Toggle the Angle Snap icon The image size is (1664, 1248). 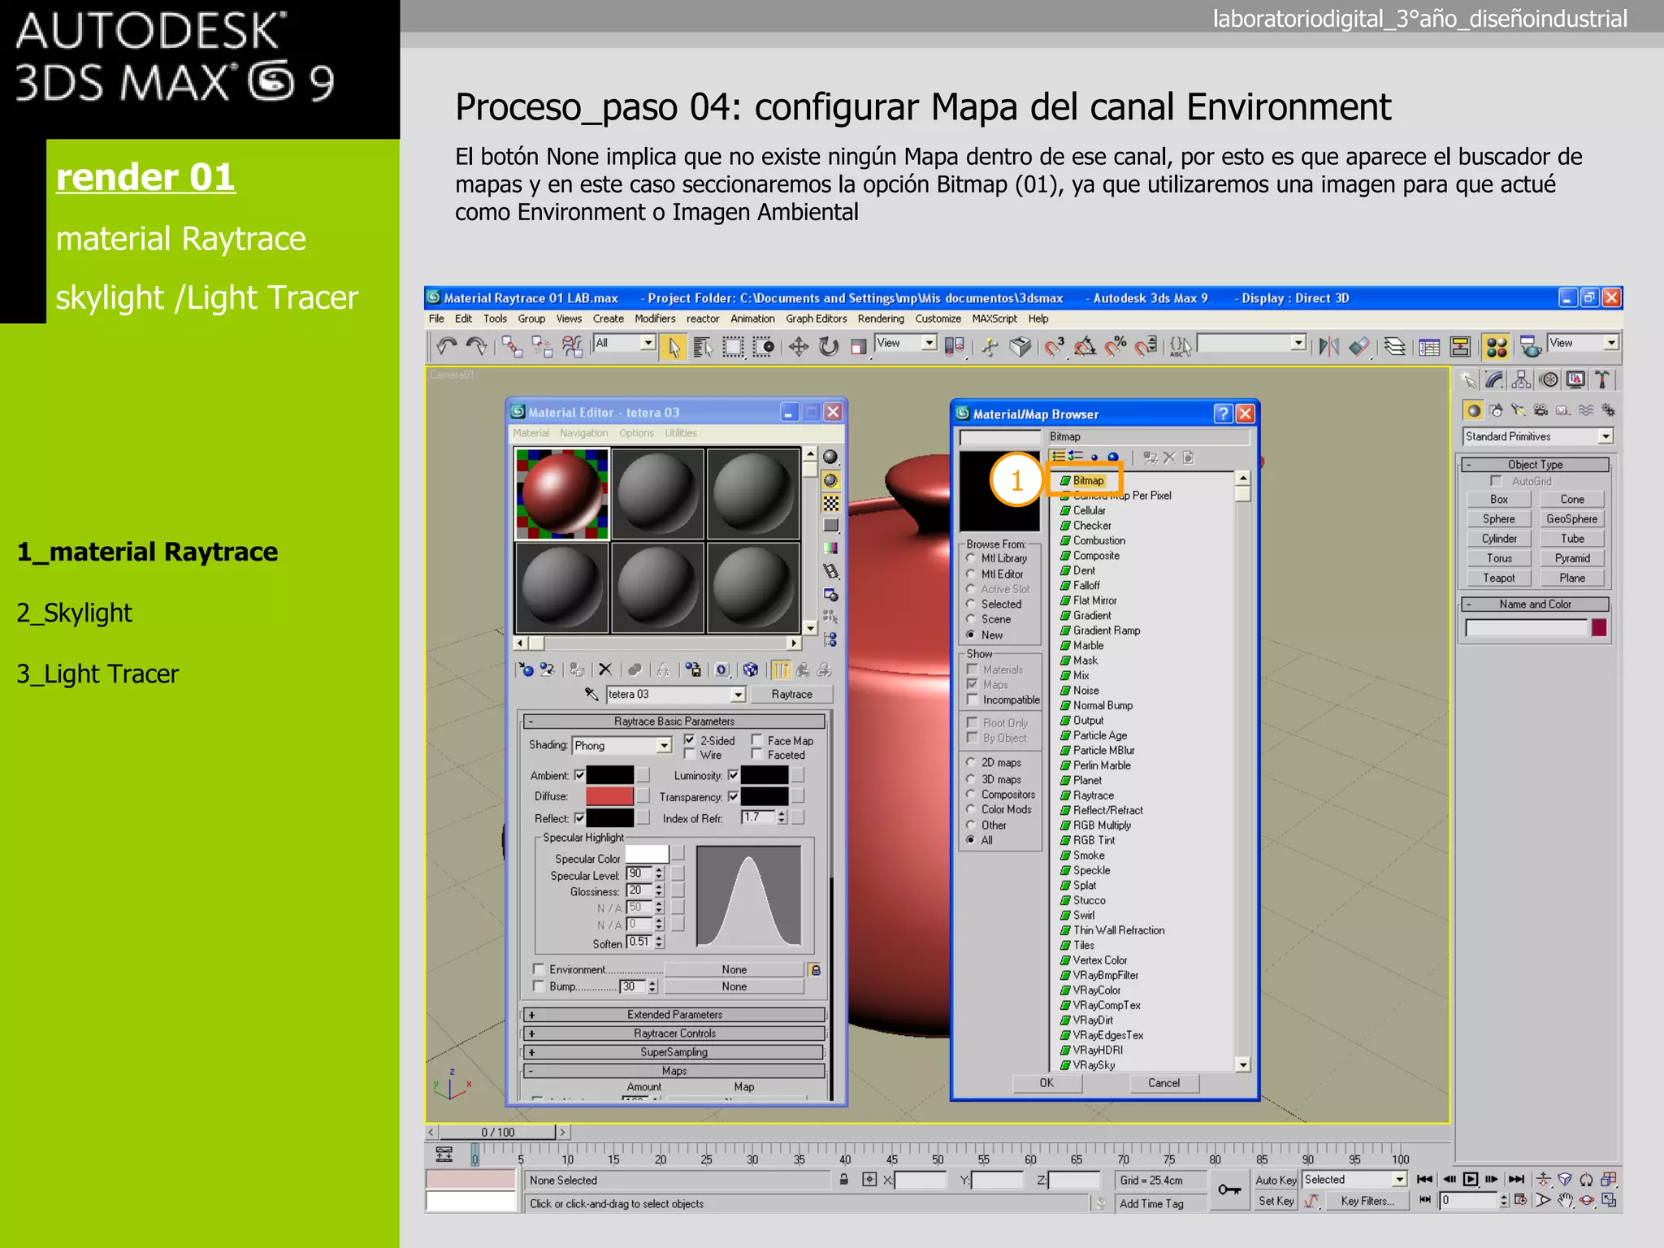[x=1085, y=347]
